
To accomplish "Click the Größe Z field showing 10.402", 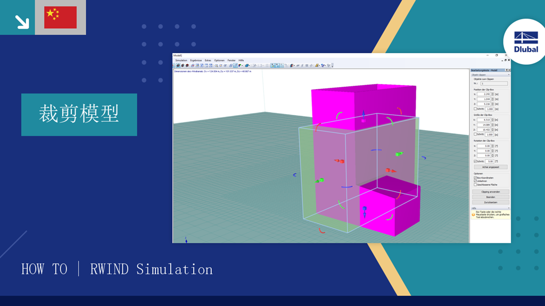I will point(484,130).
